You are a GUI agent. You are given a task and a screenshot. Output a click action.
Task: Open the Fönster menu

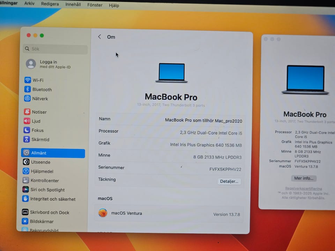(95, 5)
